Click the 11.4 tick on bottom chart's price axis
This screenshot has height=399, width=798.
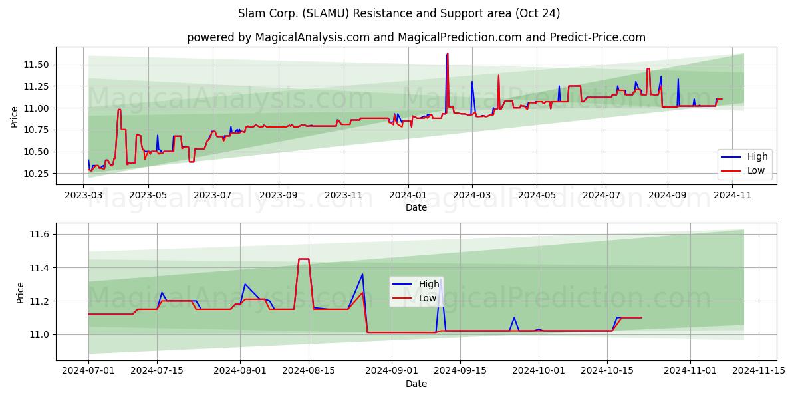(x=41, y=268)
